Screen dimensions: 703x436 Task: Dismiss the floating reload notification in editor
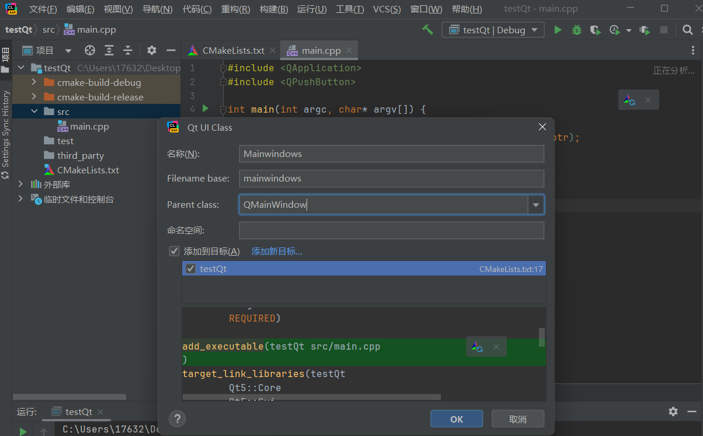[x=648, y=100]
